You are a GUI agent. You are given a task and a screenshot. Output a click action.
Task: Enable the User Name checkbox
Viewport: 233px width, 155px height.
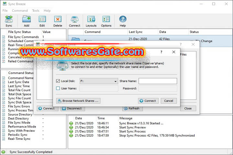click(58, 88)
